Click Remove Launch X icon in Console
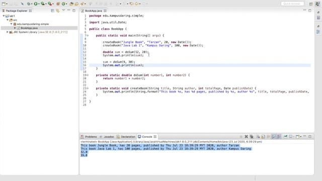This screenshot has width=322, height=181. tap(246, 137)
